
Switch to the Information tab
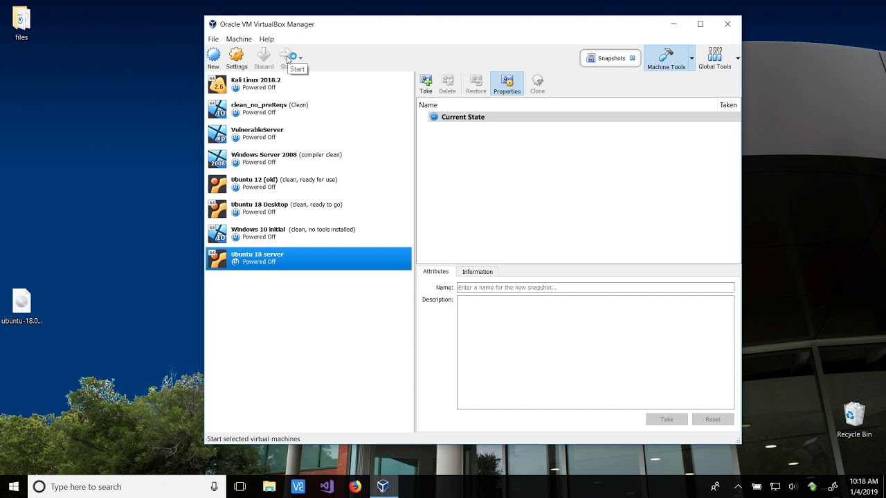pyautogui.click(x=478, y=272)
